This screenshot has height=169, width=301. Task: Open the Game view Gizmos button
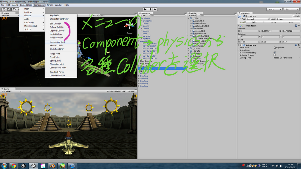(131, 91)
